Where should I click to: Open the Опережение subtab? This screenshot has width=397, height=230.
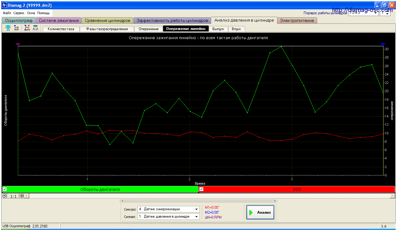(149, 29)
